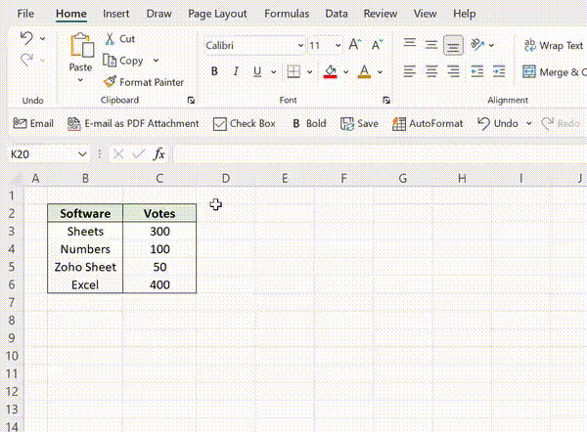Switch to the View tab
This screenshot has height=432, width=587.
click(x=425, y=14)
